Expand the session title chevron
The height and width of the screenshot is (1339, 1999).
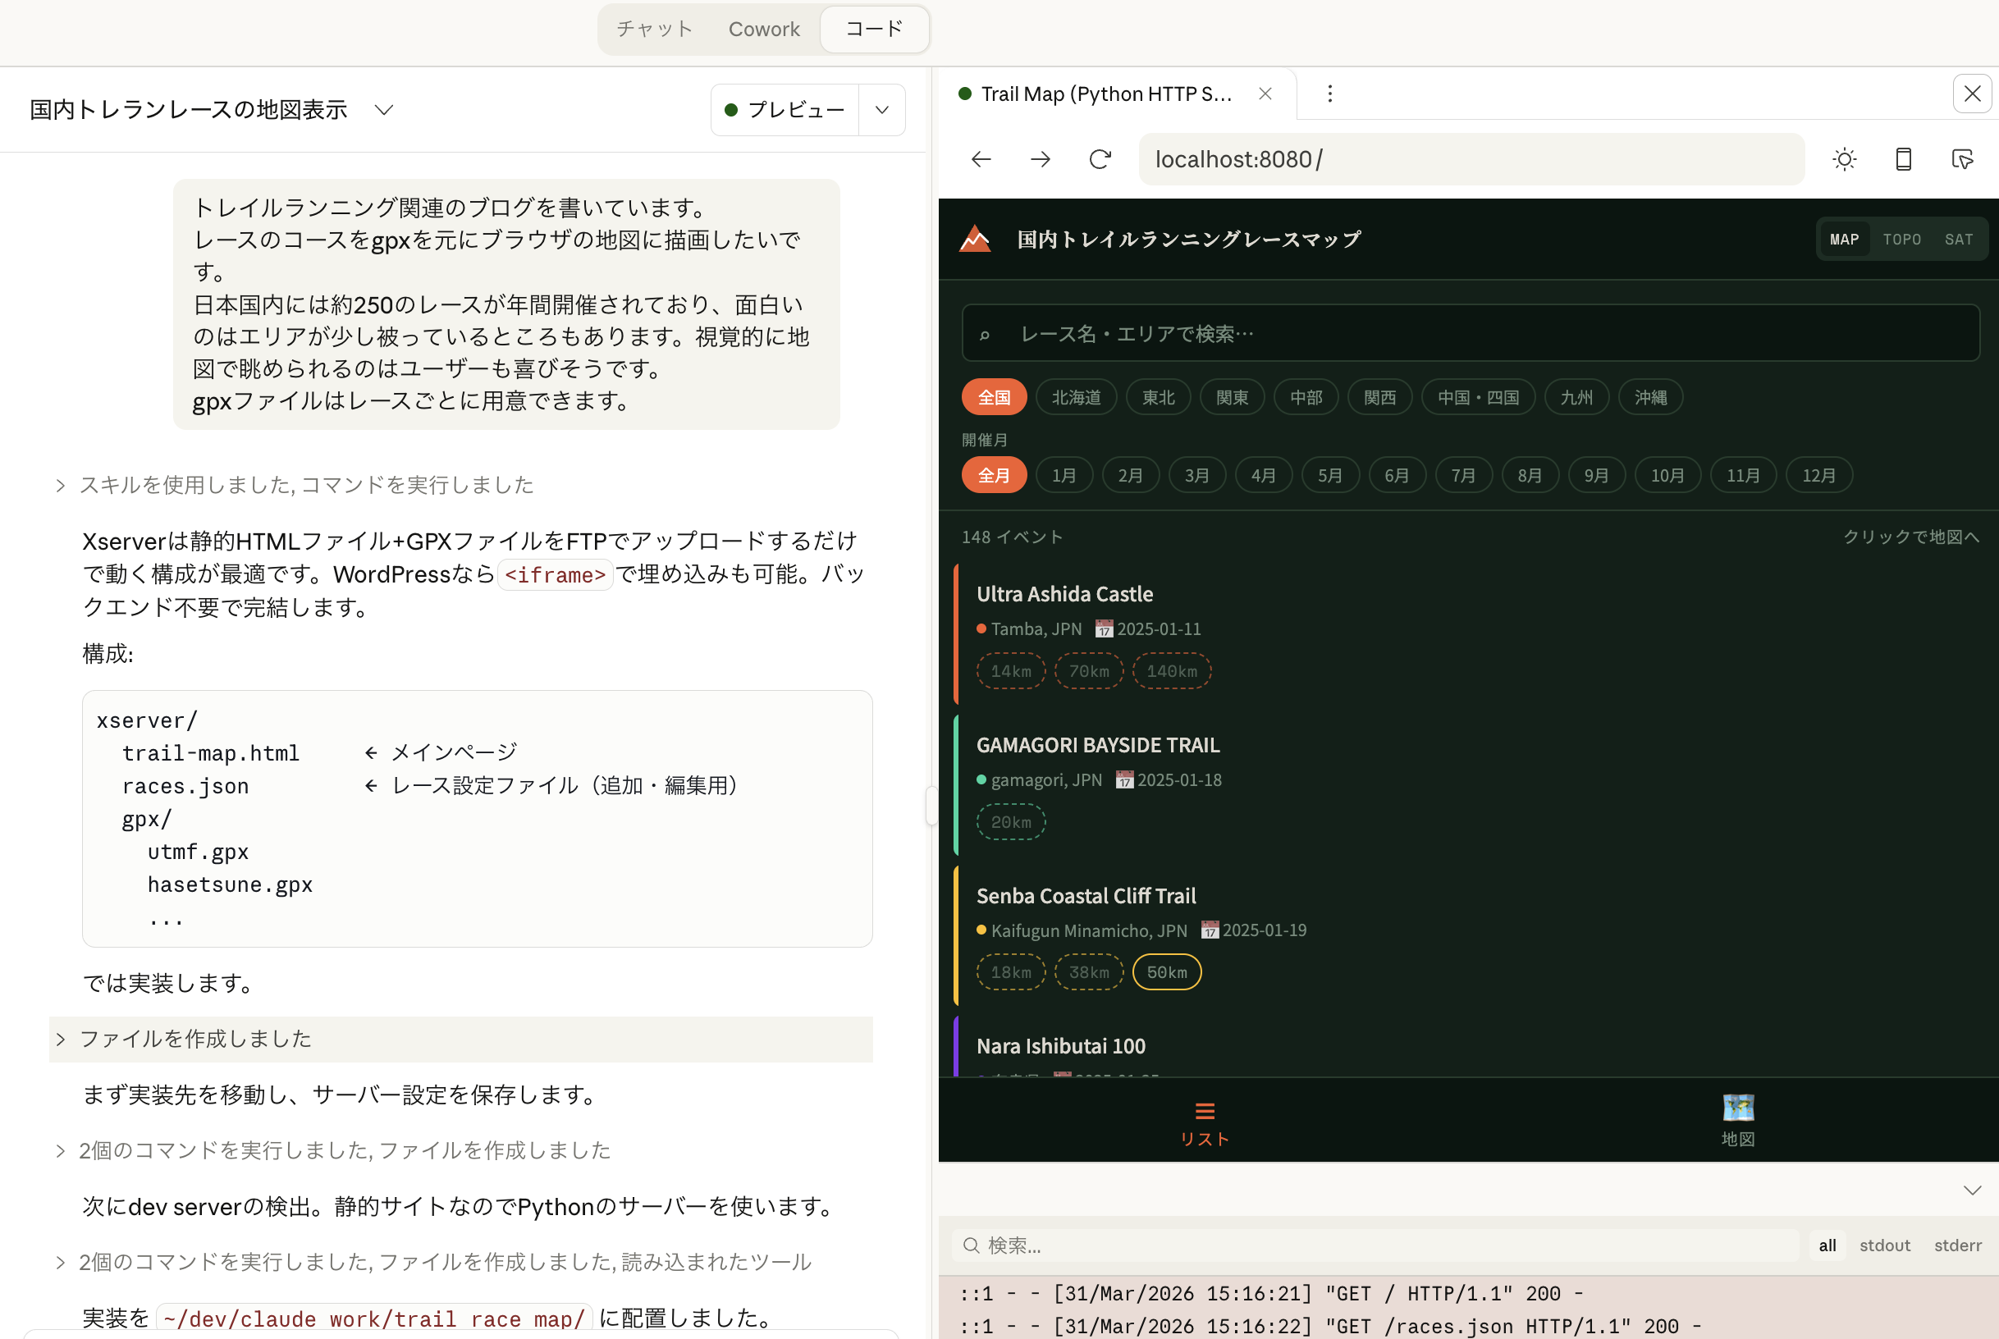pyautogui.click(x=384, y=109)
